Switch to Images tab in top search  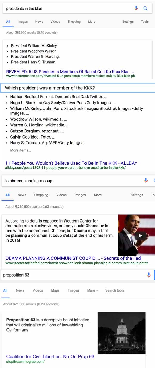tap(22, 22)
